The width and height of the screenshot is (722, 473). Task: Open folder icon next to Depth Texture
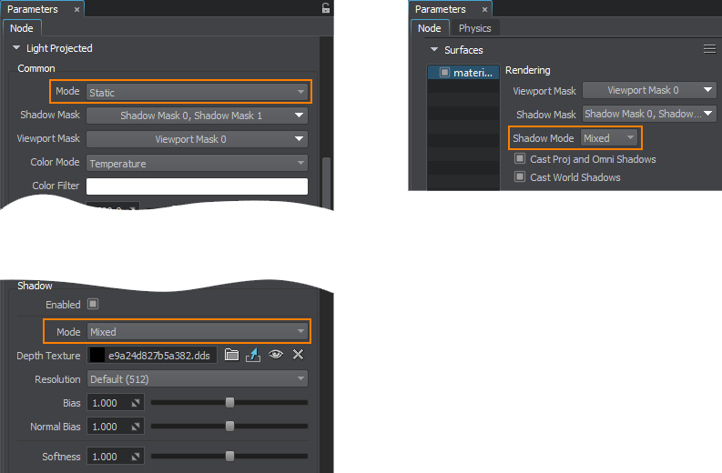click(x=231, y=355)
